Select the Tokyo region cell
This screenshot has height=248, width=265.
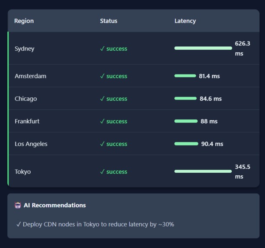[x=22, y=172]
